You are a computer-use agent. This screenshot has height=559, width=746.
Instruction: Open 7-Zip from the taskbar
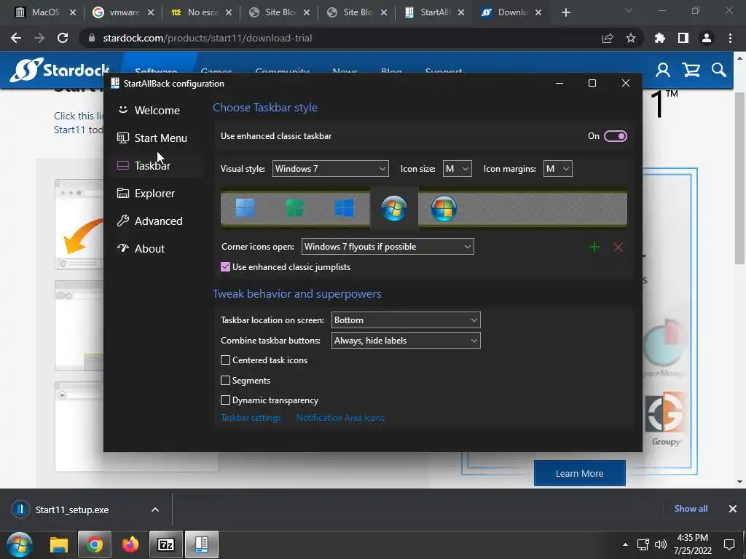coord(165,544)
